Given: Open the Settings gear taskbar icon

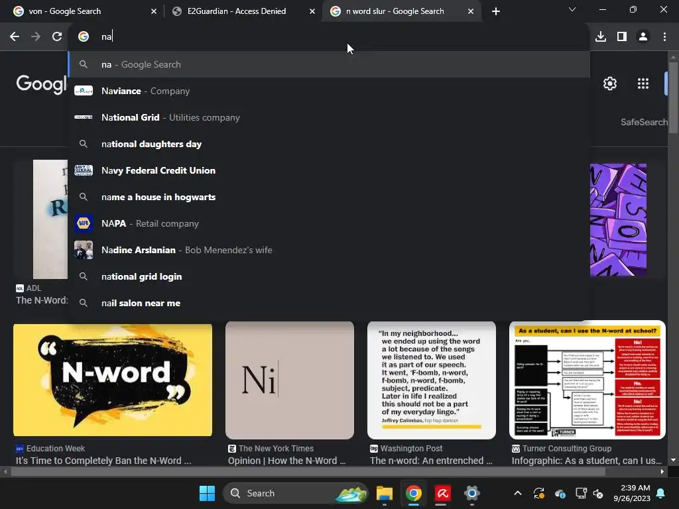Looking at the screenshot, I should pos(471,493).
